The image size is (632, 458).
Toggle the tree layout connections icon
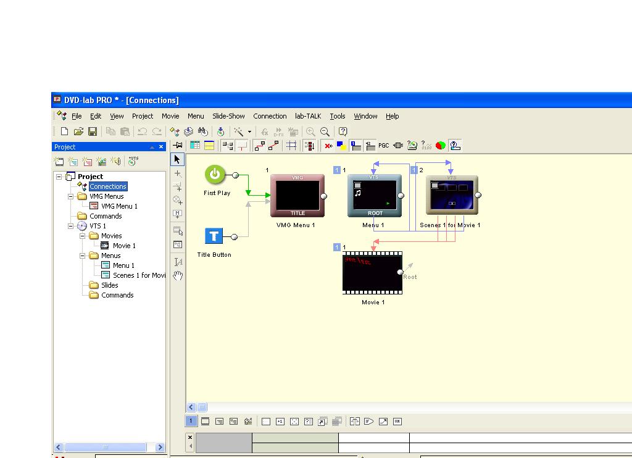[x=228, y=146]
